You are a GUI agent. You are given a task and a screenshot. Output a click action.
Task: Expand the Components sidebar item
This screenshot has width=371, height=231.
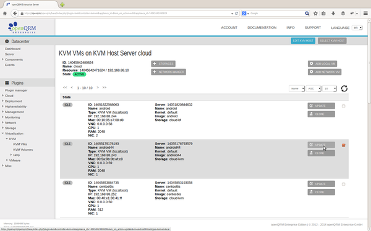(3, 59)
